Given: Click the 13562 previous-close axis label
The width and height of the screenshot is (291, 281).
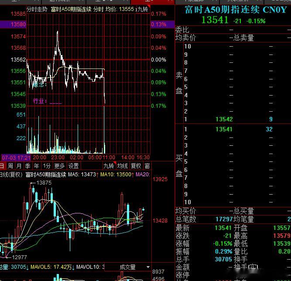Looking at the screenshot, I should [x=18, y=60].
